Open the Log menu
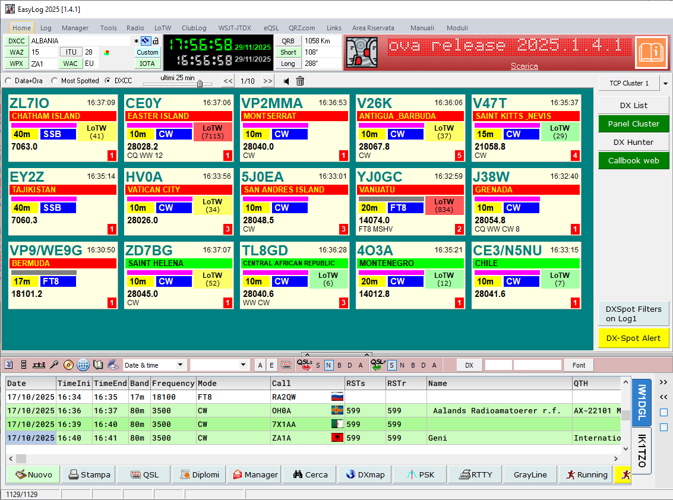The image size is (673, 500). [x=46, y=28]
